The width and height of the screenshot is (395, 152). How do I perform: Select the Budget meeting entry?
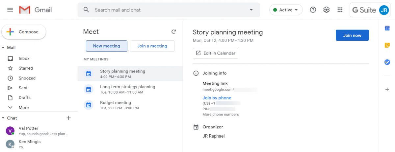coord(115,105)
